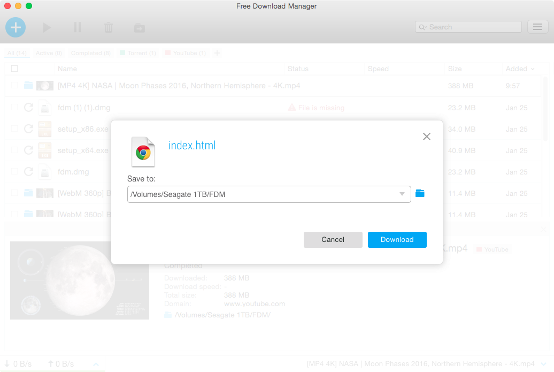Open the /Volumes/Seagate 1TB/FDM/ folder link
554x372 pixels.
222,315
